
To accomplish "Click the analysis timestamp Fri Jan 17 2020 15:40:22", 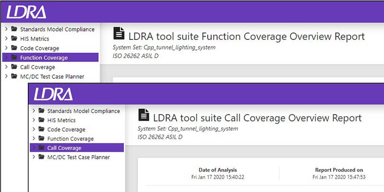I will [218, 177].
